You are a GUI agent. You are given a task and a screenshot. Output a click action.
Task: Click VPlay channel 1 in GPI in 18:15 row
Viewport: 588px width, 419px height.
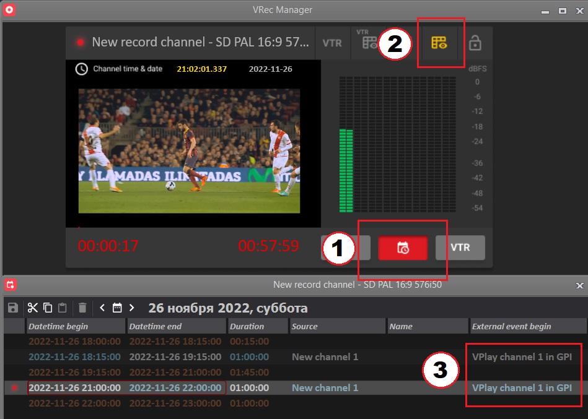pyautogui.click(x=522, y=357)
